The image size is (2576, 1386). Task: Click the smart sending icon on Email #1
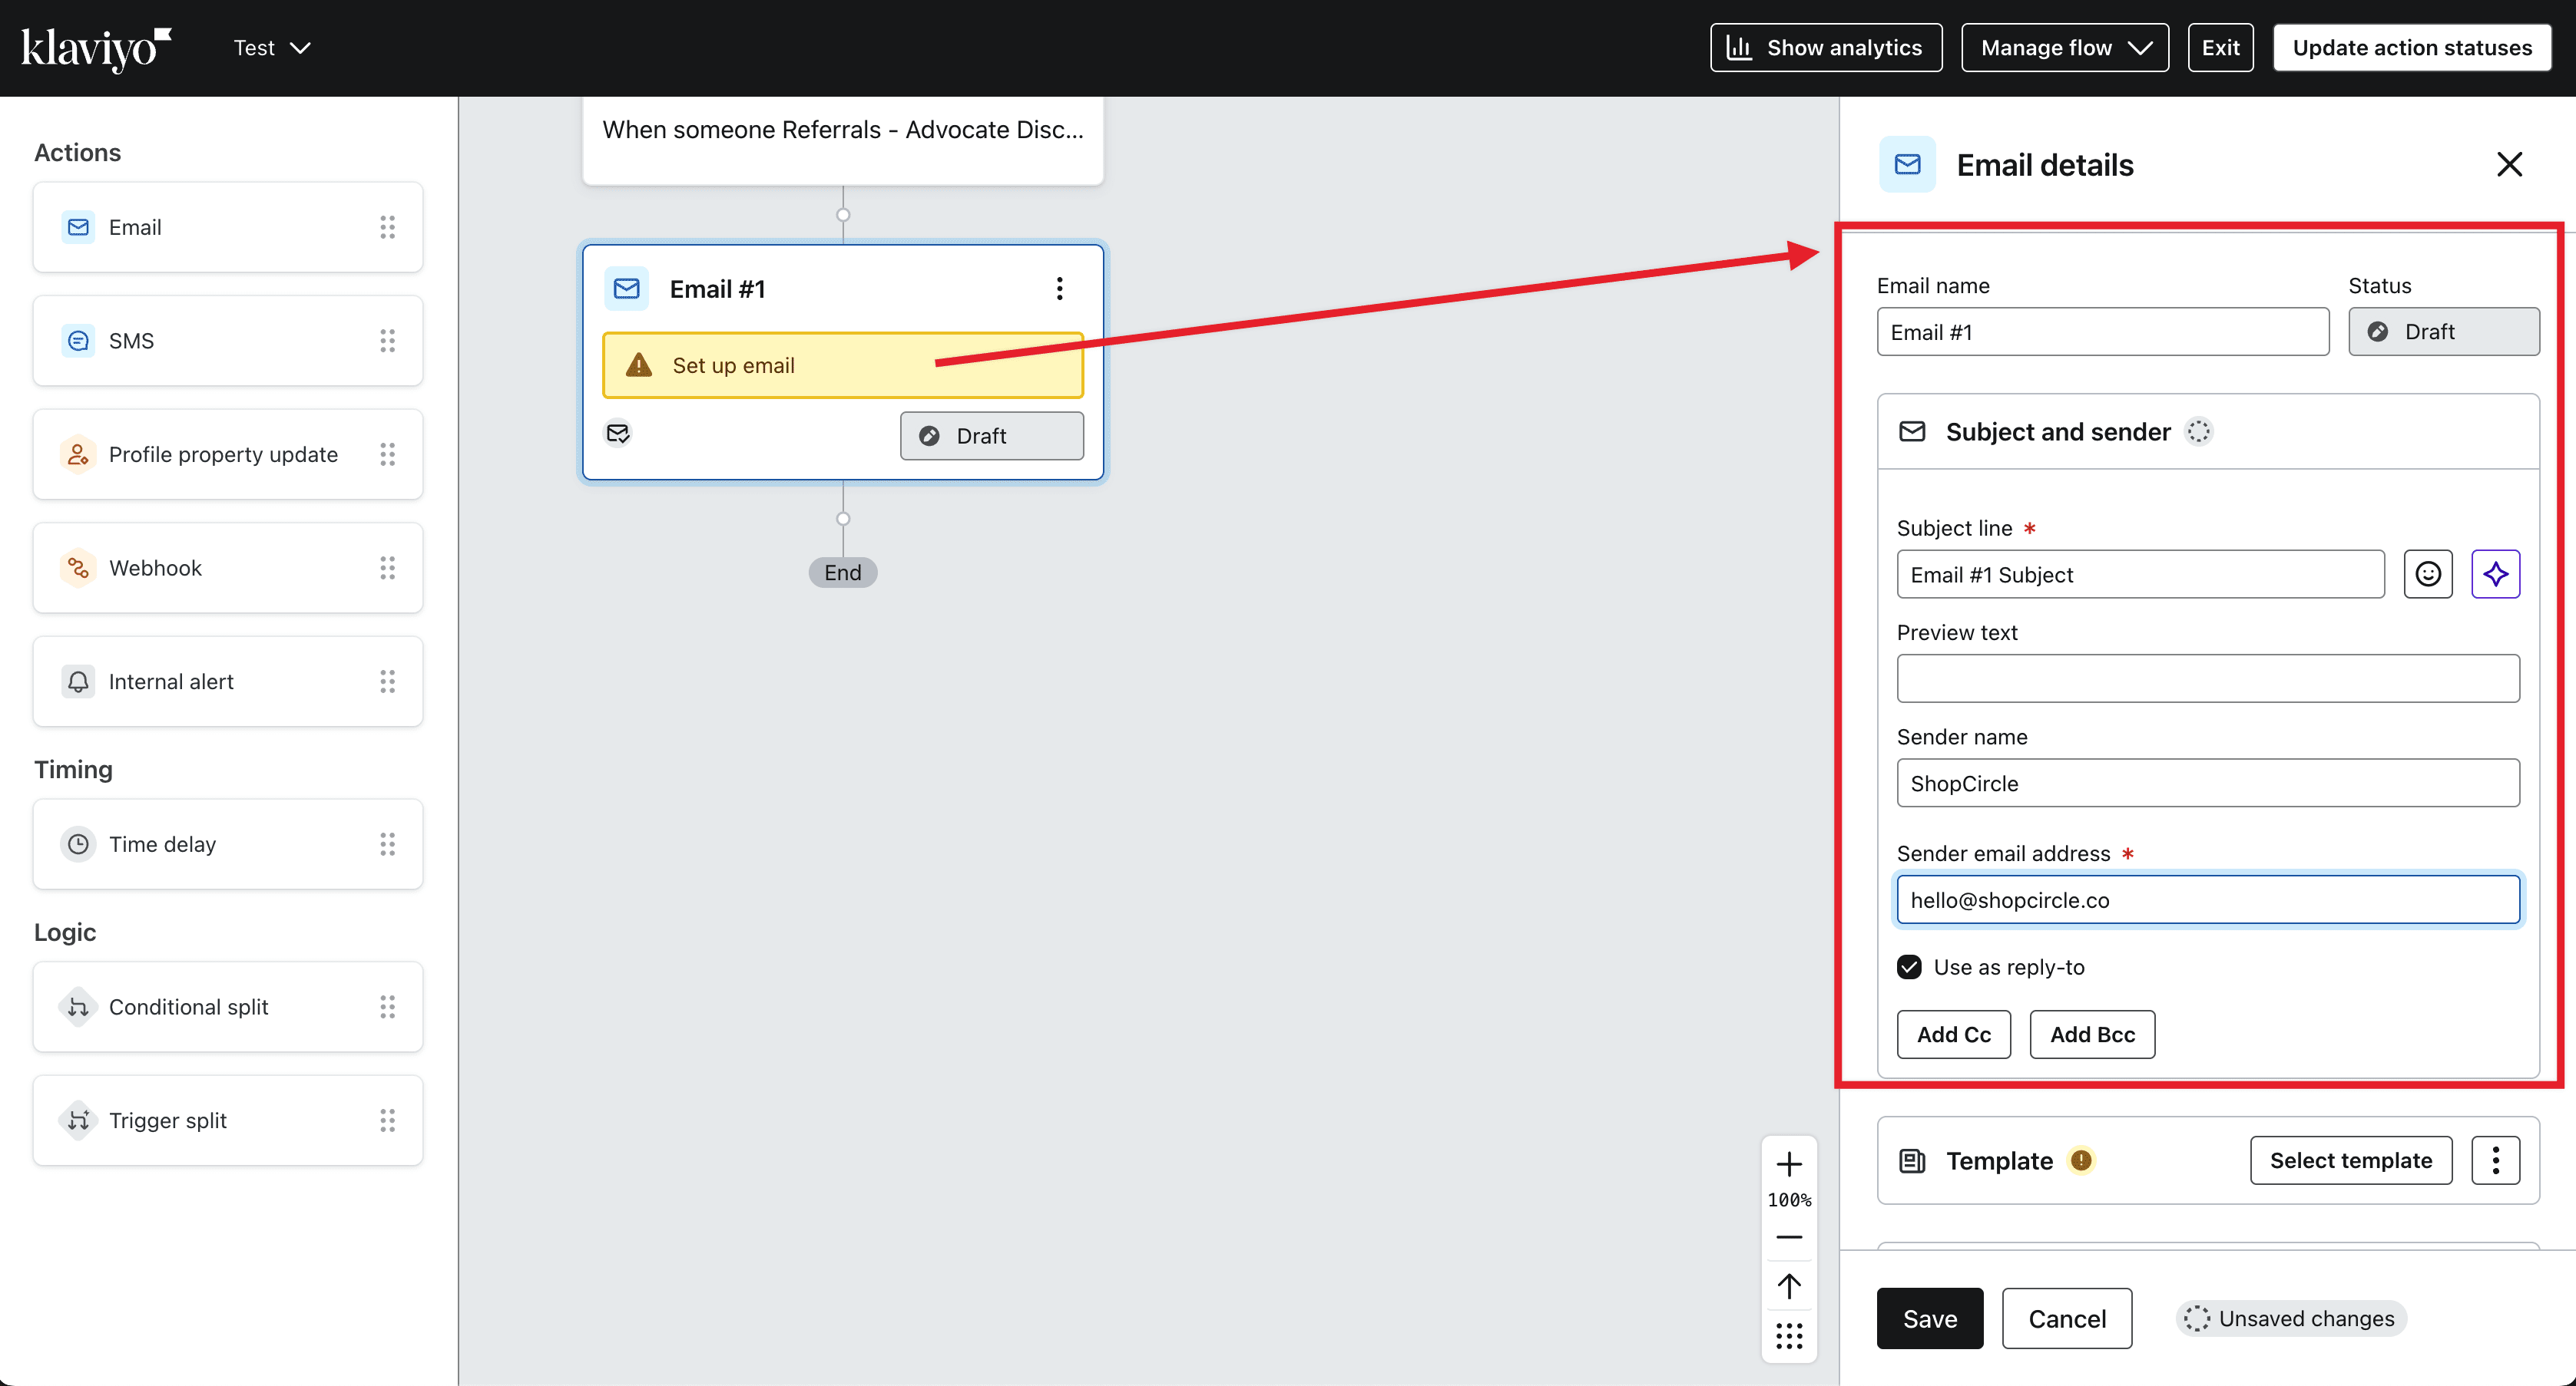(618, 433)
